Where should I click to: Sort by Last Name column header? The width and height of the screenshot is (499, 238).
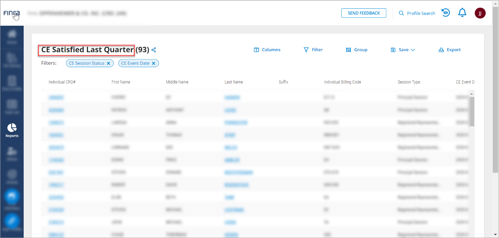point(234,82)
